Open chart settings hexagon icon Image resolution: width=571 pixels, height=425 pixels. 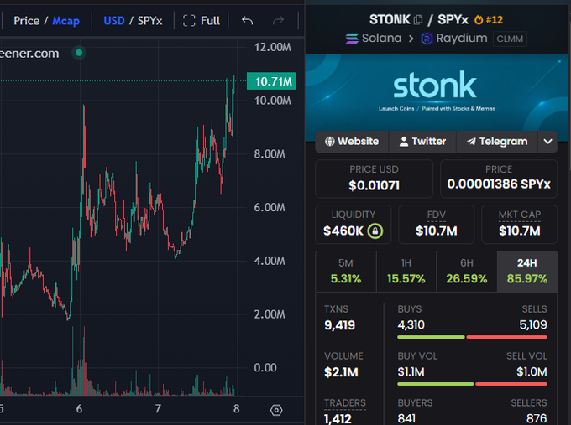276,410
